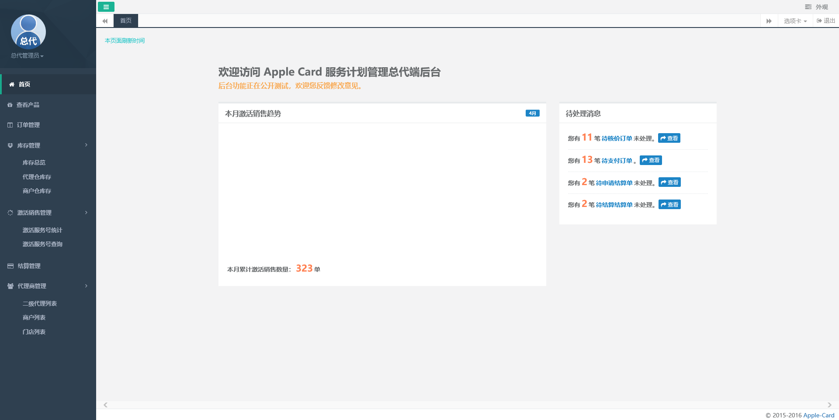Open 激活服务号统计 submenu item

(x=42, y=230)
